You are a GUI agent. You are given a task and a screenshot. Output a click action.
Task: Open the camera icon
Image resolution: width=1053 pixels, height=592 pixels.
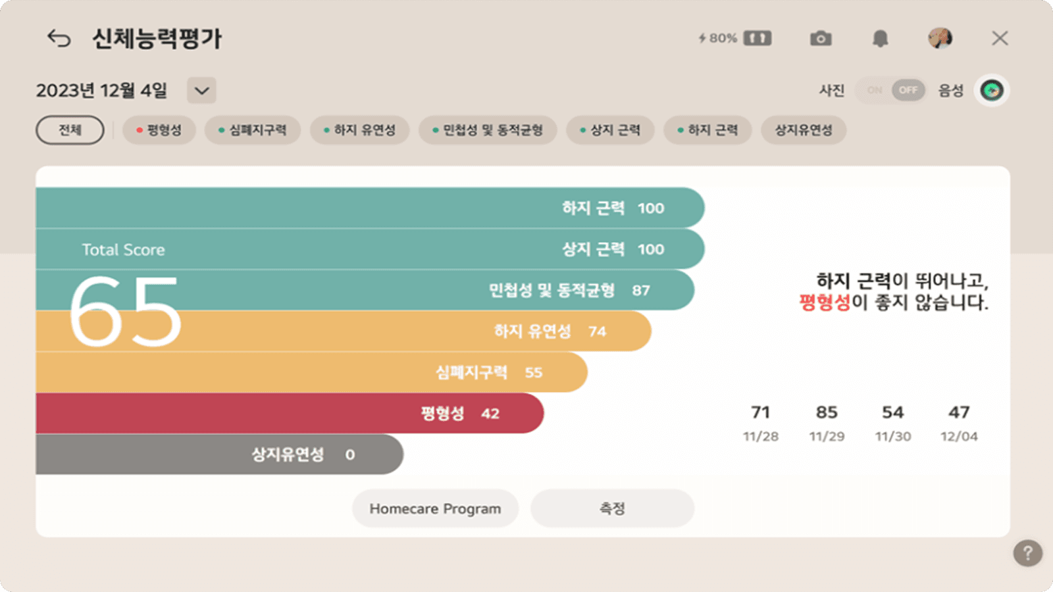[820, 39]
